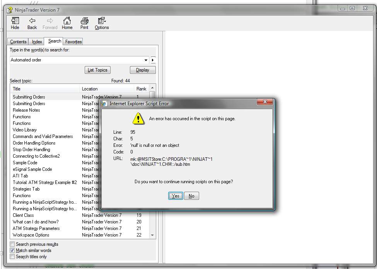Sort results by Rank column header
Screen dimensions: 377x269
[141, 89]
